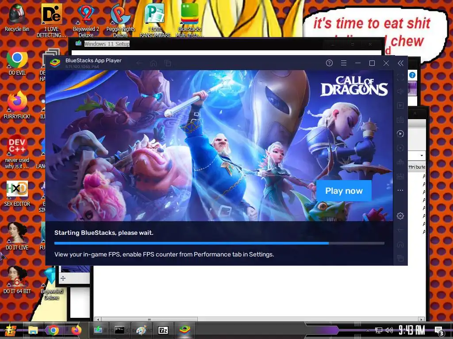Select the BlueStacks Multi-Instance desktop shortcut
The width and height of the screenshot is (453, 339).
189,20
